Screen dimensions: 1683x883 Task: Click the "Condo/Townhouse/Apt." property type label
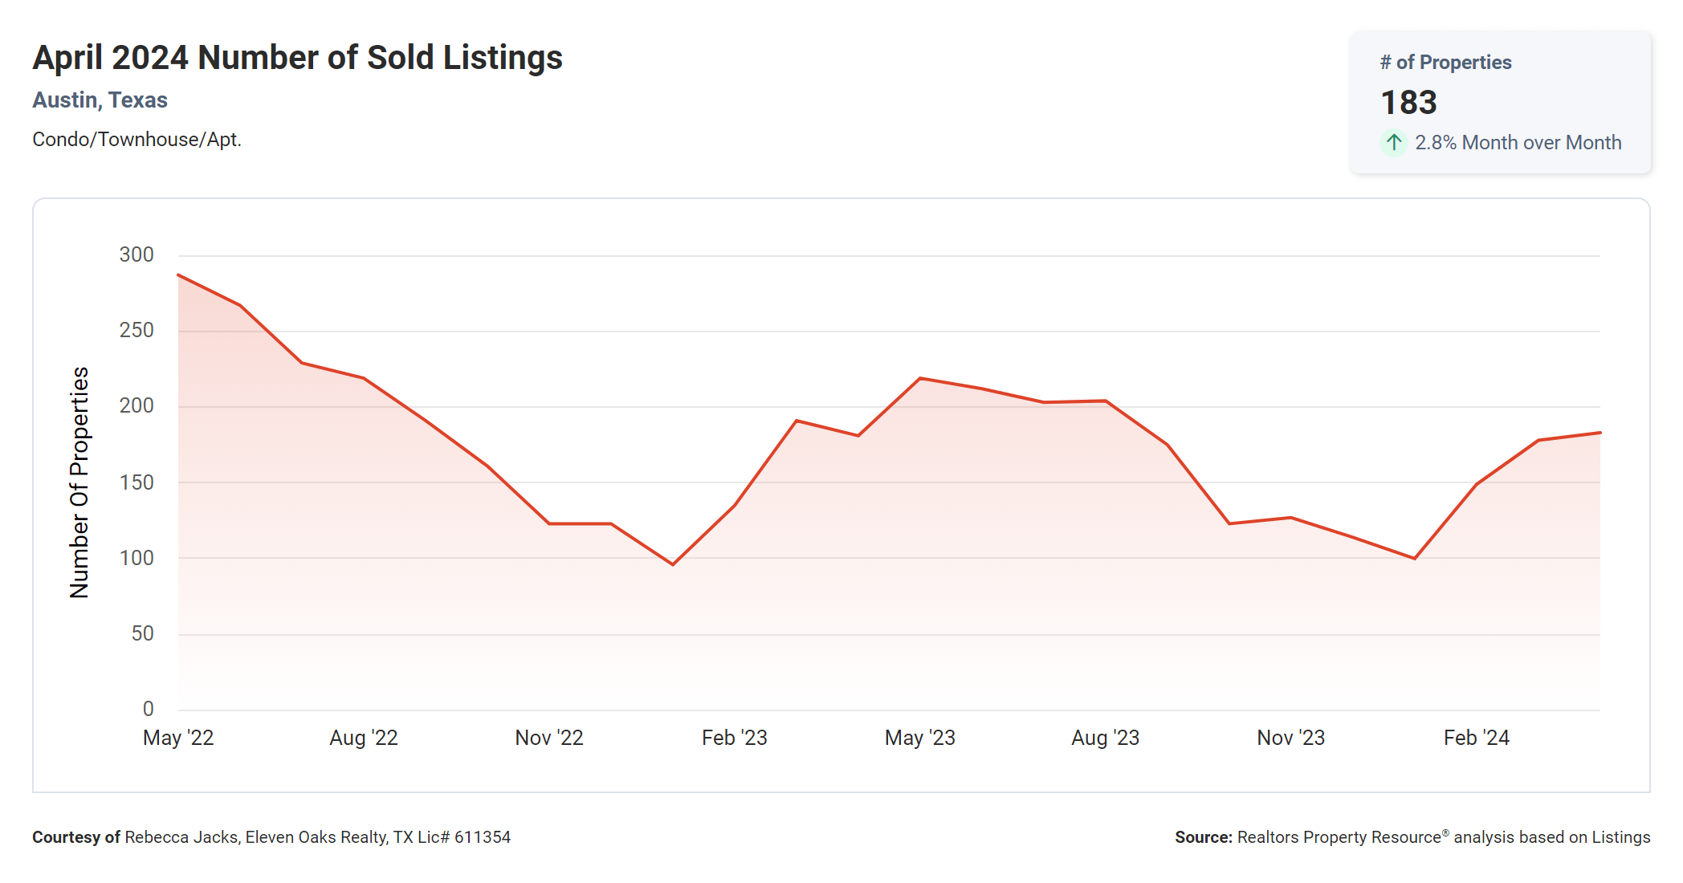(x=137, y=140)
